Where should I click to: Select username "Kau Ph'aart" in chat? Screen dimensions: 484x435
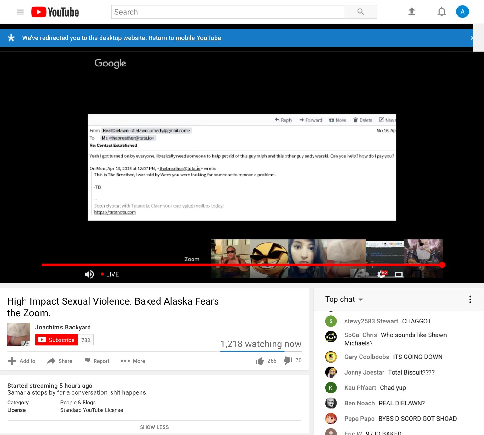pyautogui.click(x=360, y=388)
